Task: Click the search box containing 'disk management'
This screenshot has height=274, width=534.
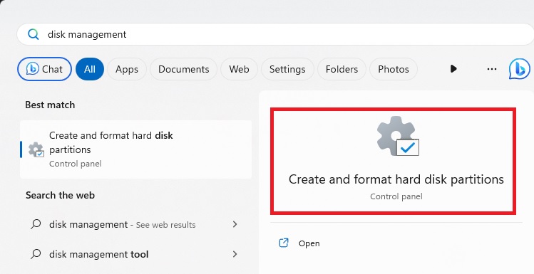Action: pos(275,34)
